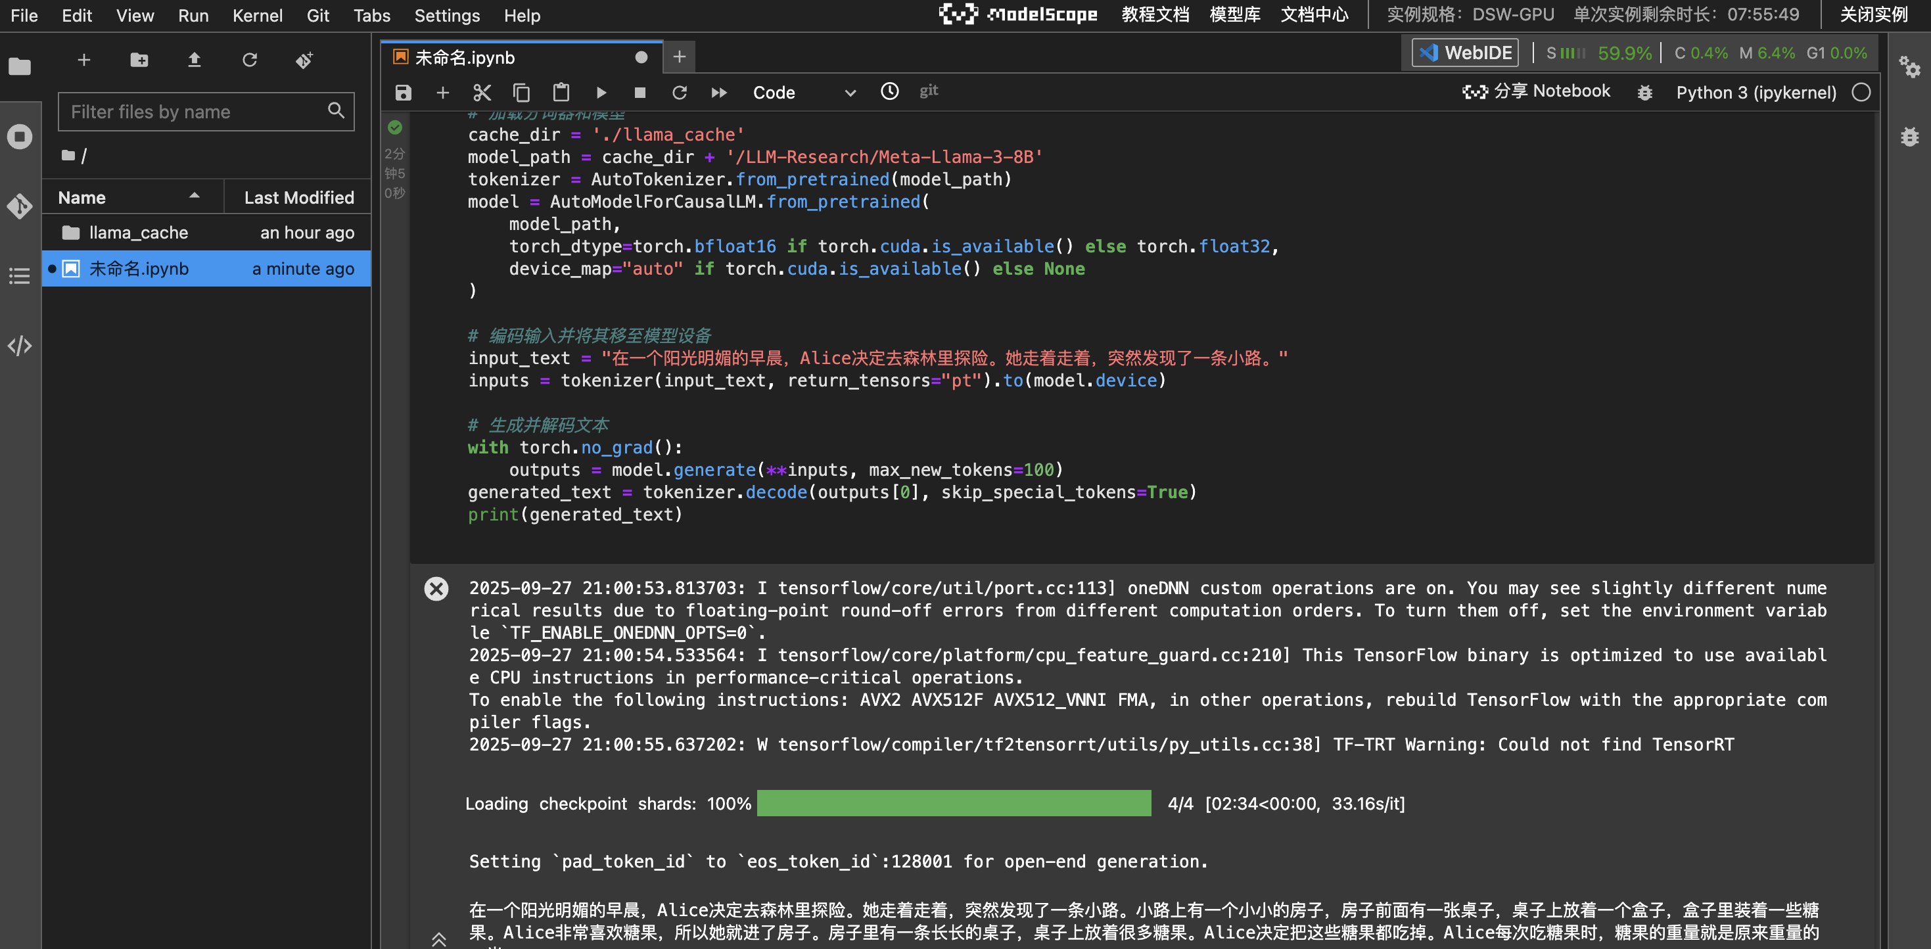Open the Code cell type dropdown

point(803,92)
